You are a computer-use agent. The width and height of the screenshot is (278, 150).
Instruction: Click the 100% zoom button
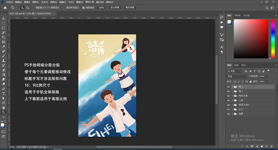pos(101,8)
